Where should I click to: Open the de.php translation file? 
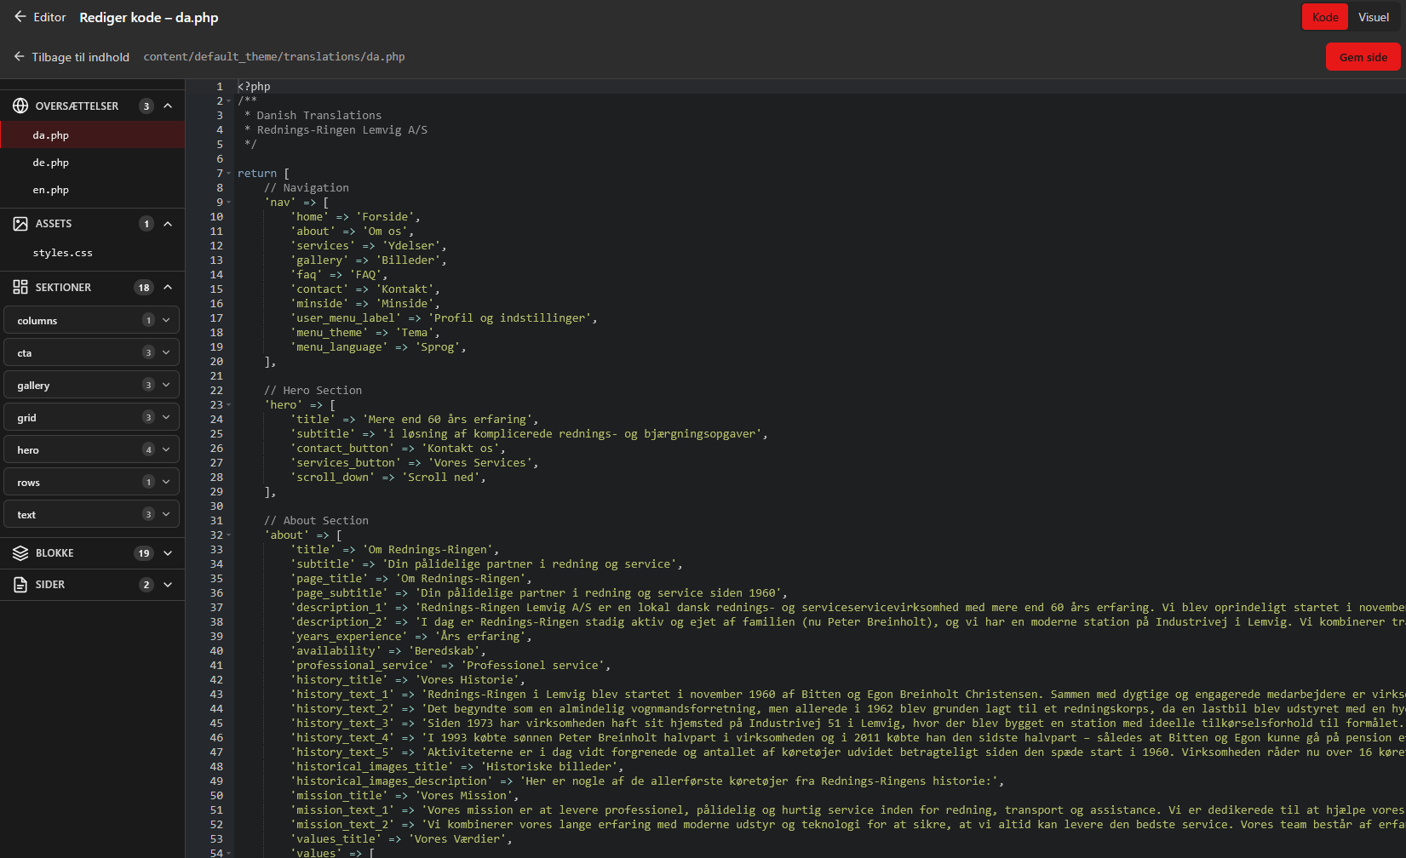pyautogui.click(x=51, y=163)
